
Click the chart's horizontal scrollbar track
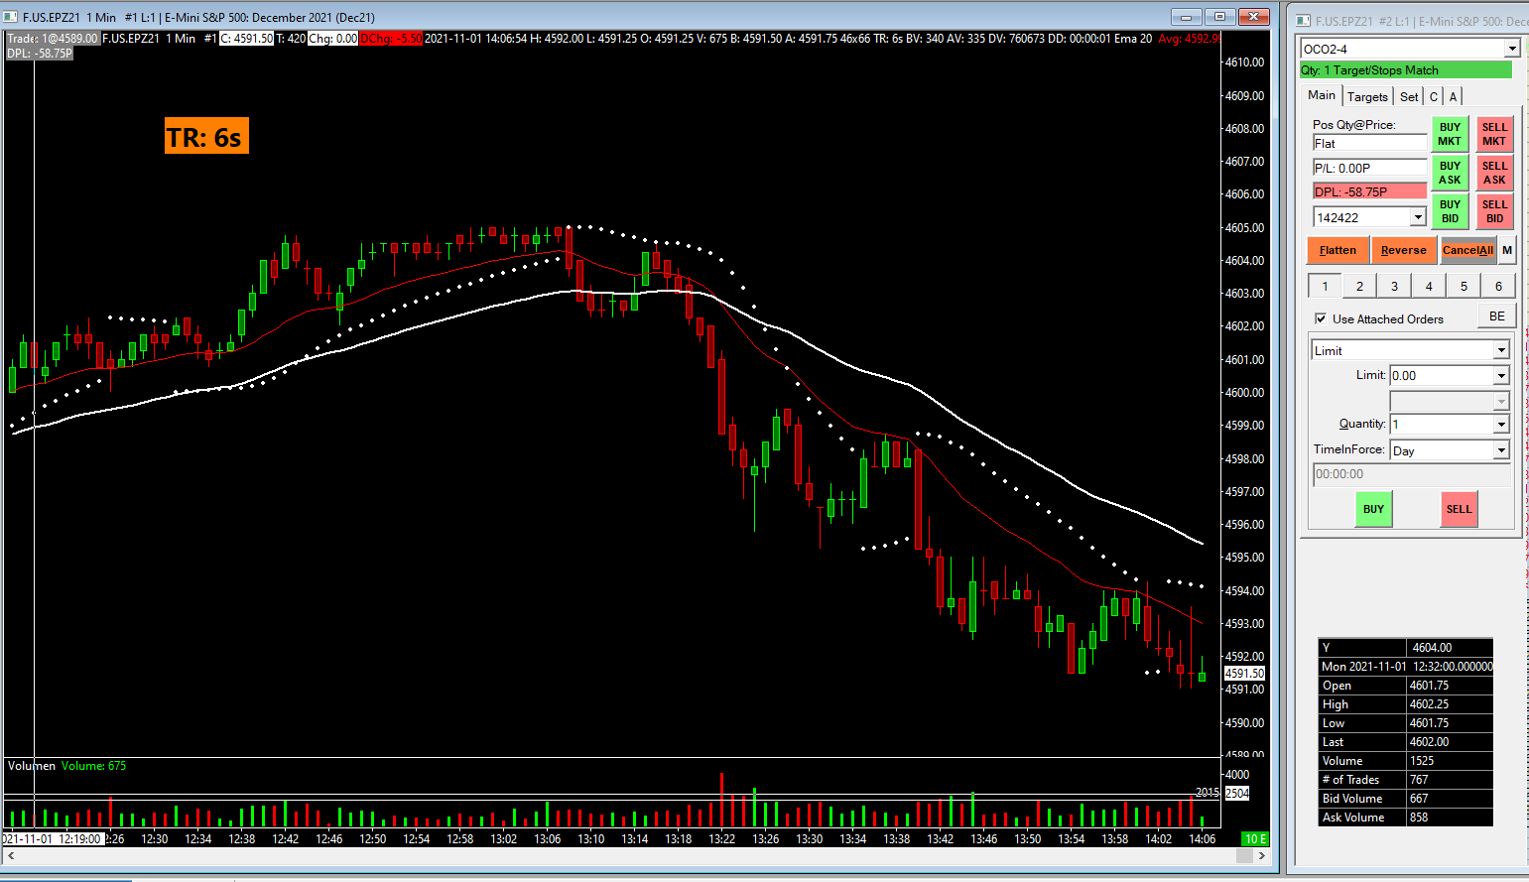point(635,855)
